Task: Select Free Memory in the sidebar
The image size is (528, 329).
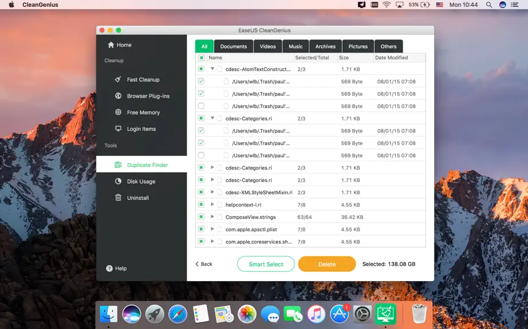Action: coord(137,113)
